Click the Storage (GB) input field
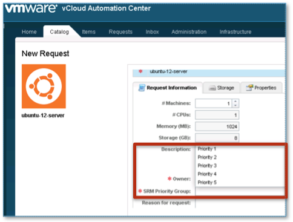Viewport: 293px width, 222px height. 217,138
